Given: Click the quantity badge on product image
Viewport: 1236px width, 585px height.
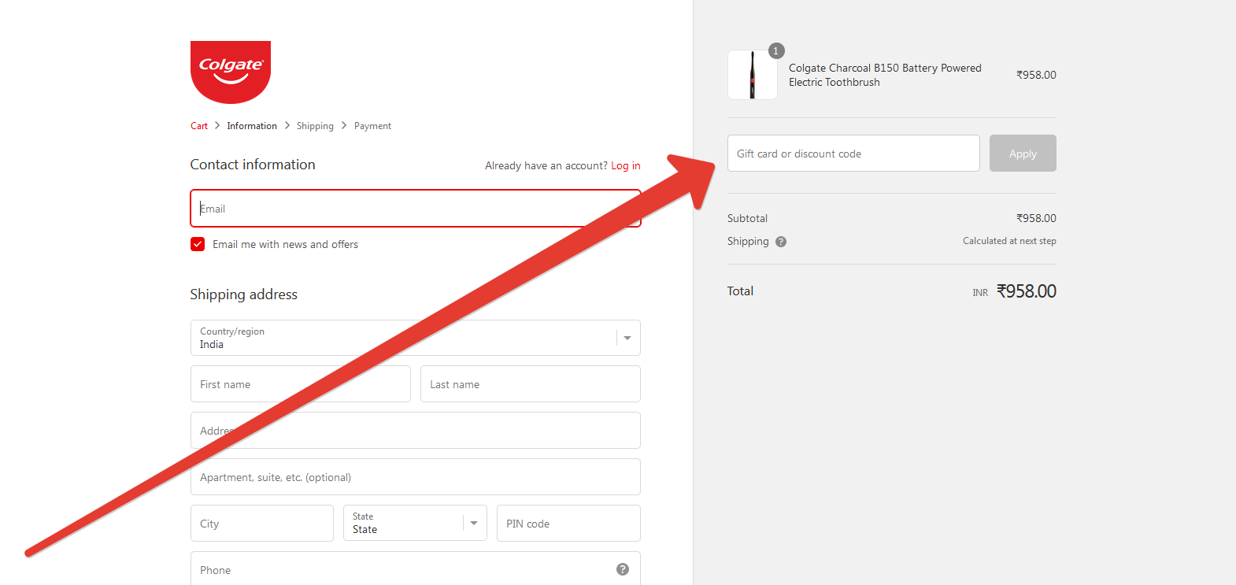Looking at the screenshot, I should (776, 51).
